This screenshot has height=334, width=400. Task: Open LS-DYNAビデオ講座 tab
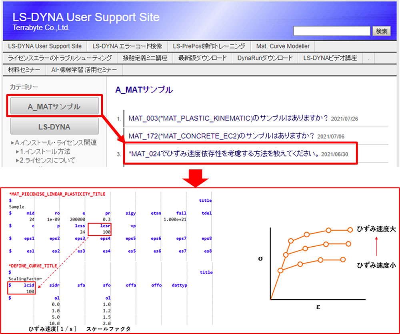(x=330, y=58)
